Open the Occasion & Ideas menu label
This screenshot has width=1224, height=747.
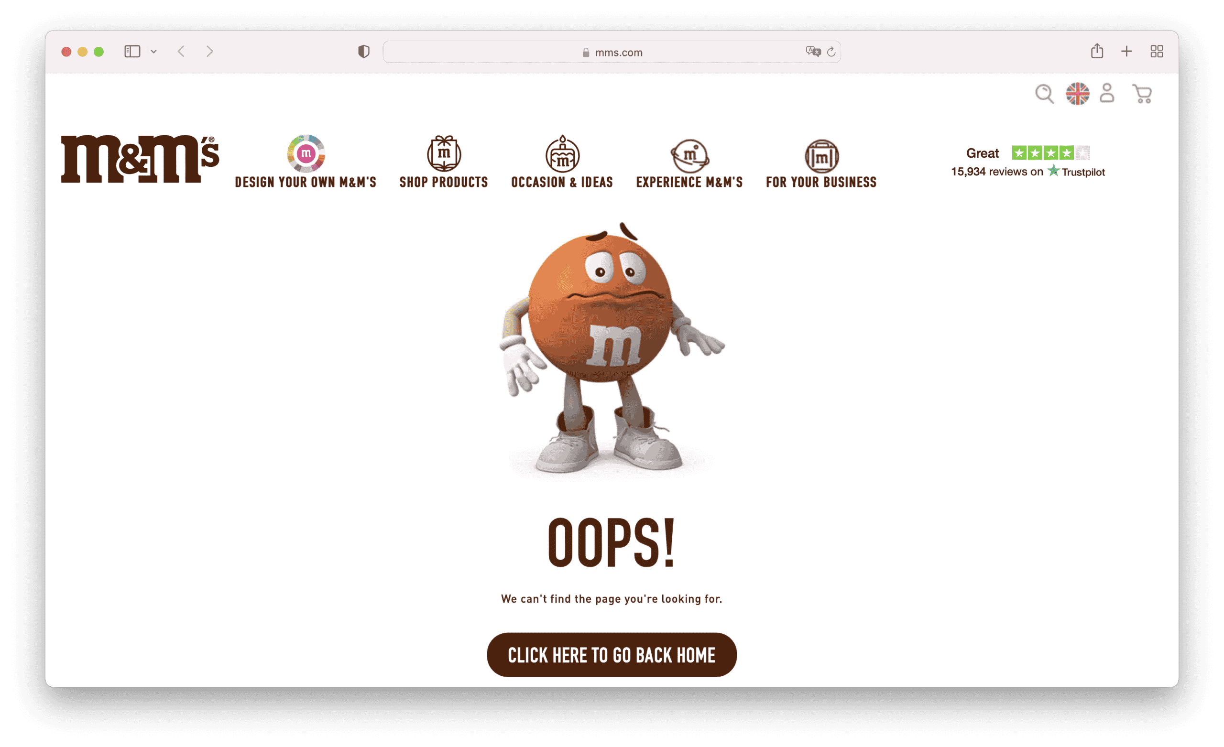tap(562, 182)
